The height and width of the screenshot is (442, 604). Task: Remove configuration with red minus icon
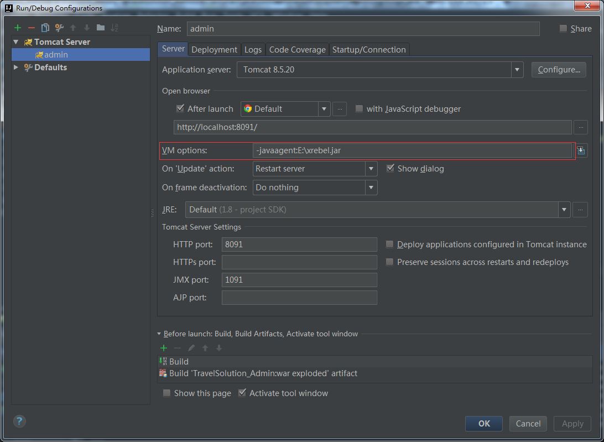click(x=32, y=28)
